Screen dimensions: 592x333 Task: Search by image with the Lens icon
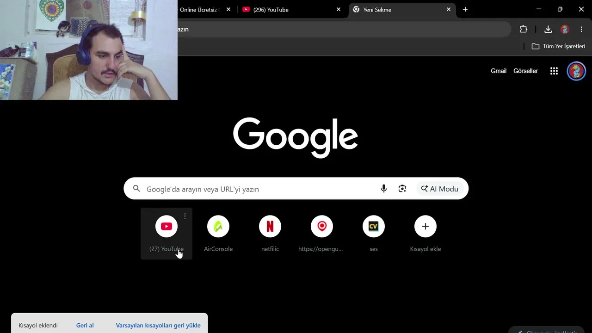tap(402, 189)
